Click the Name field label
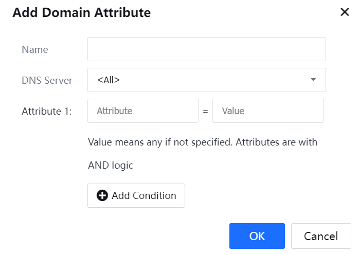 point(35,49)
